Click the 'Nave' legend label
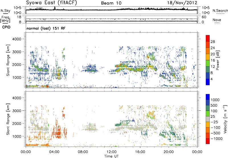This screenshot has height=158, width=228. pyautogui.click(x=217, y=20)
